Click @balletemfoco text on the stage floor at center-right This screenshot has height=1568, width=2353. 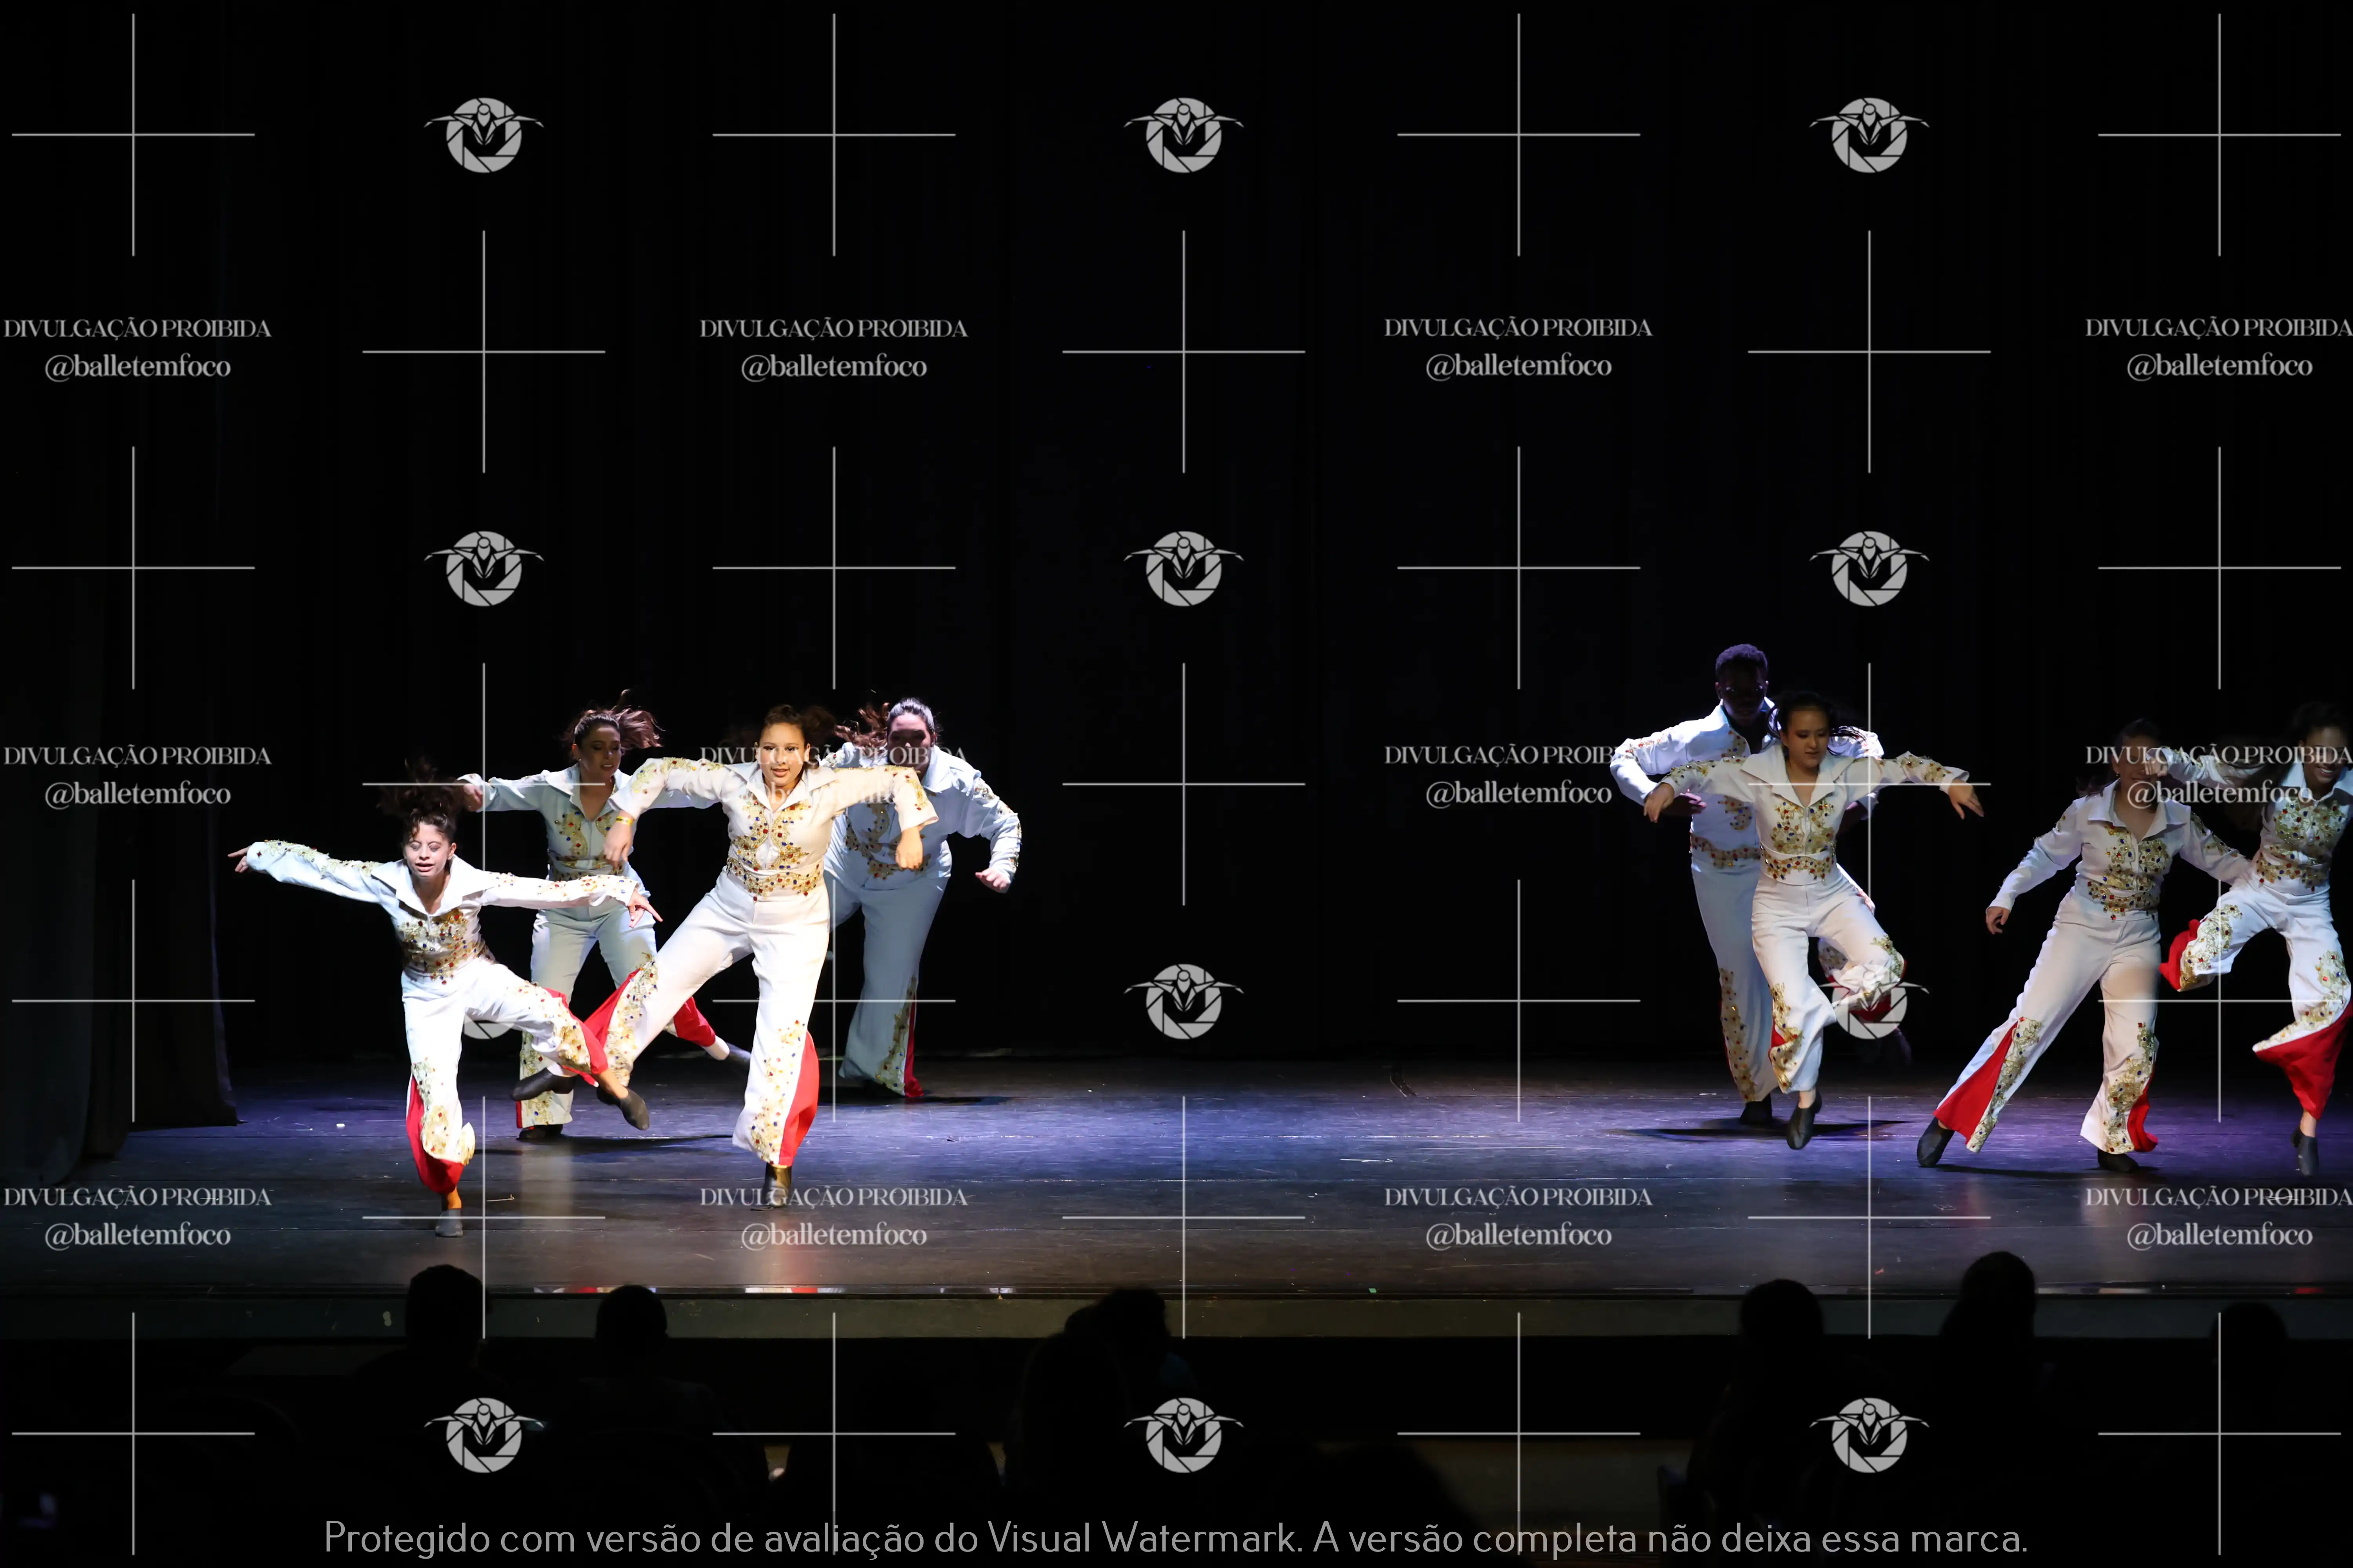tap(1518, 1235)
